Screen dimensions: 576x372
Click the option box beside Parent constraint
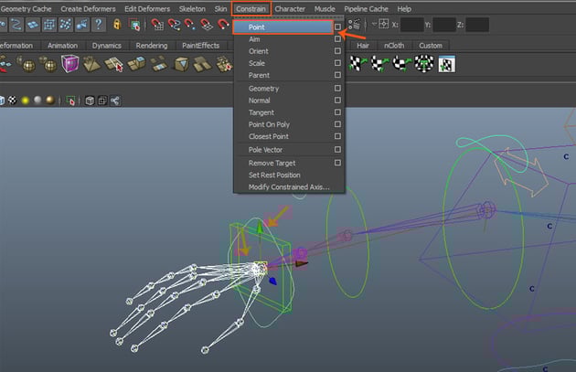click(337, 75)
